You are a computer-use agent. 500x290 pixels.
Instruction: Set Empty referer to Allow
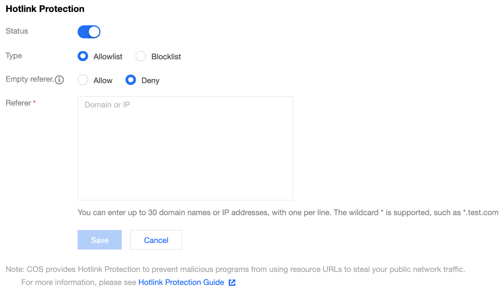(x=95, y=80)
